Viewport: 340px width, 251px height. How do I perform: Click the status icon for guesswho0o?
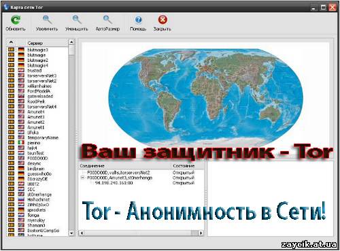point(11,174)
